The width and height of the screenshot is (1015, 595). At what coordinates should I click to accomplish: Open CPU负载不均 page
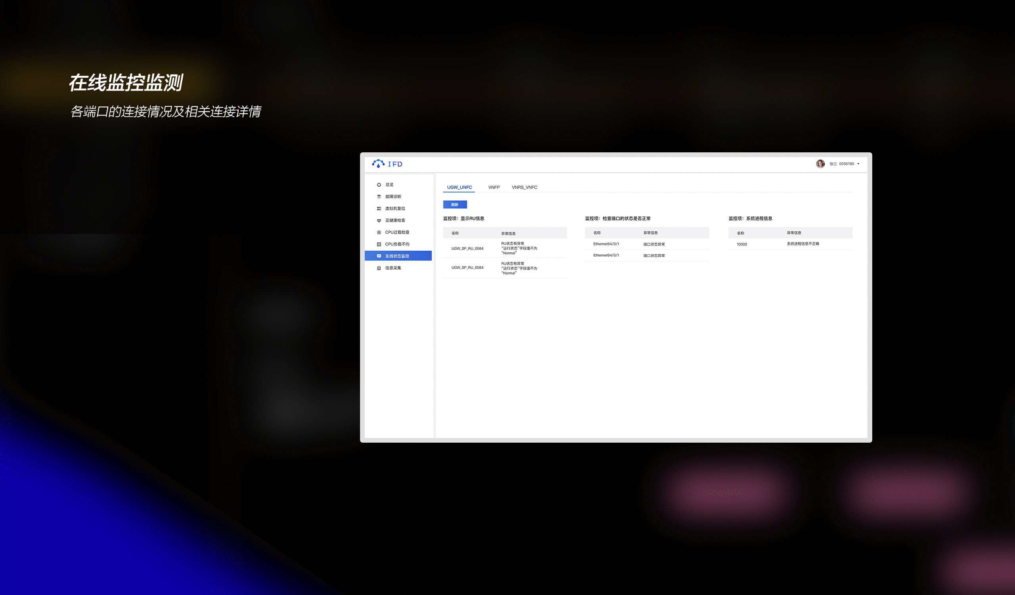pyautogui.click(x=398, y=244)
